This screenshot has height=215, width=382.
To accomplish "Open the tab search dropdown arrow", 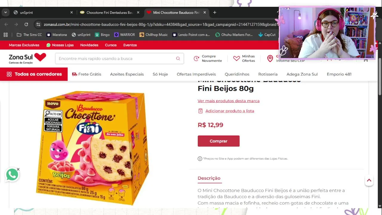I will [x=5, y=13].
